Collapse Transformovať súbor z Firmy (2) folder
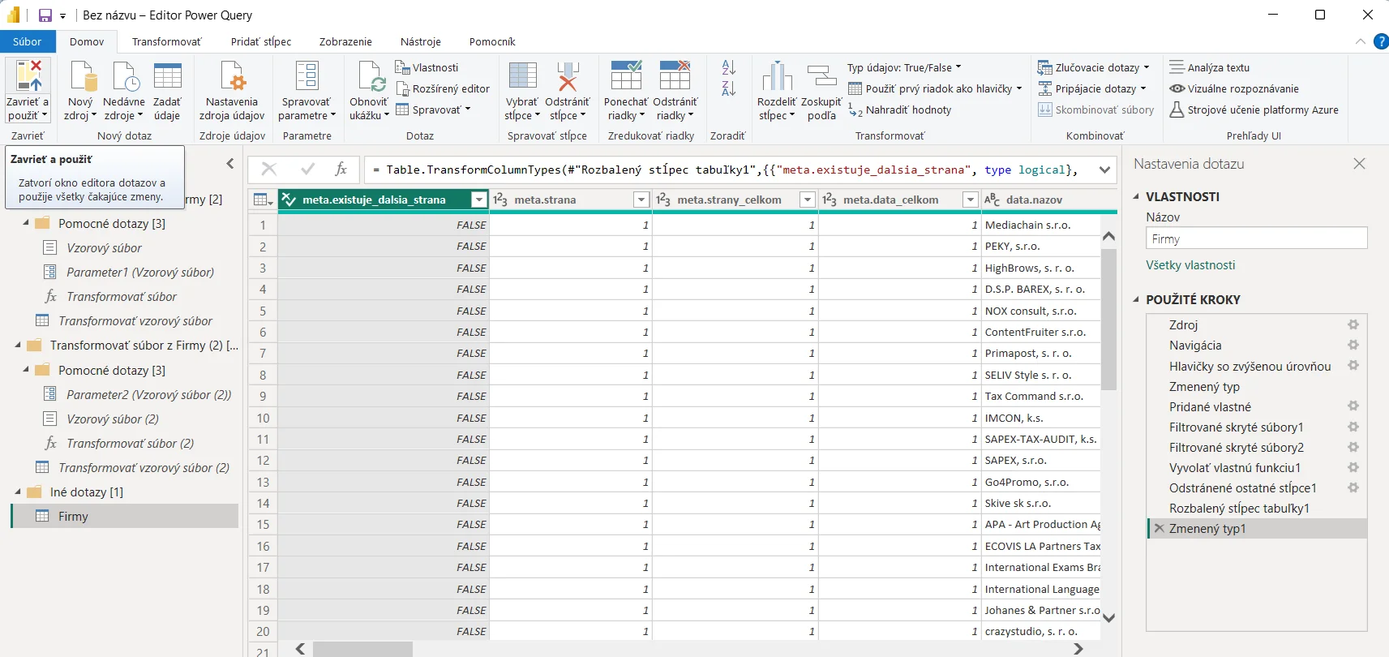Screen dimensions: 1389x657 click(18, 345)
